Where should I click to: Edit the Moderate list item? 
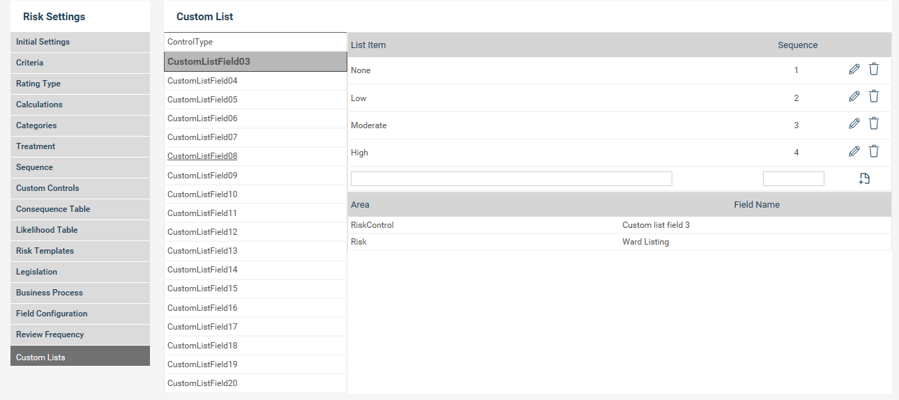pos(854,124)
